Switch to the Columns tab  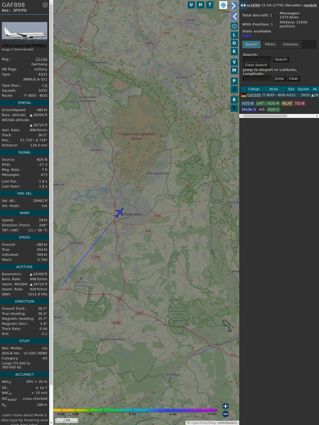point(290,44)
